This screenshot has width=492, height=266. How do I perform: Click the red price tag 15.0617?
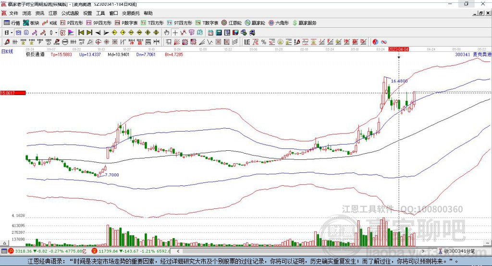13,93
